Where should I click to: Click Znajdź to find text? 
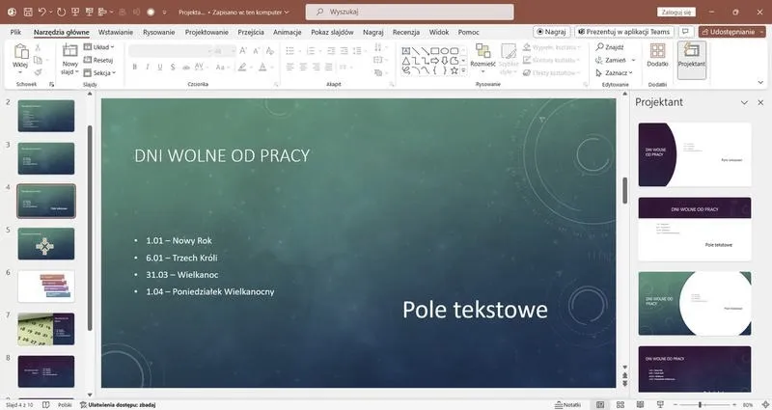click(x=610, y=47)
